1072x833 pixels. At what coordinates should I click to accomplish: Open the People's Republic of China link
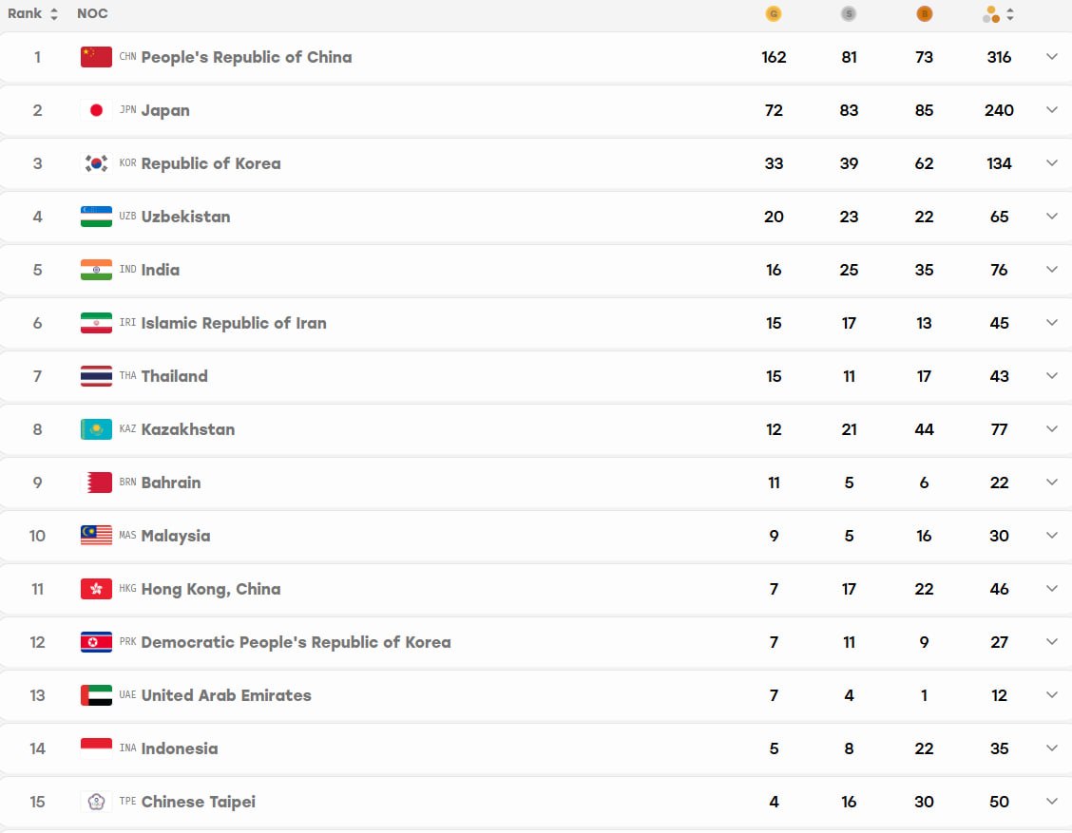[247, 57]
